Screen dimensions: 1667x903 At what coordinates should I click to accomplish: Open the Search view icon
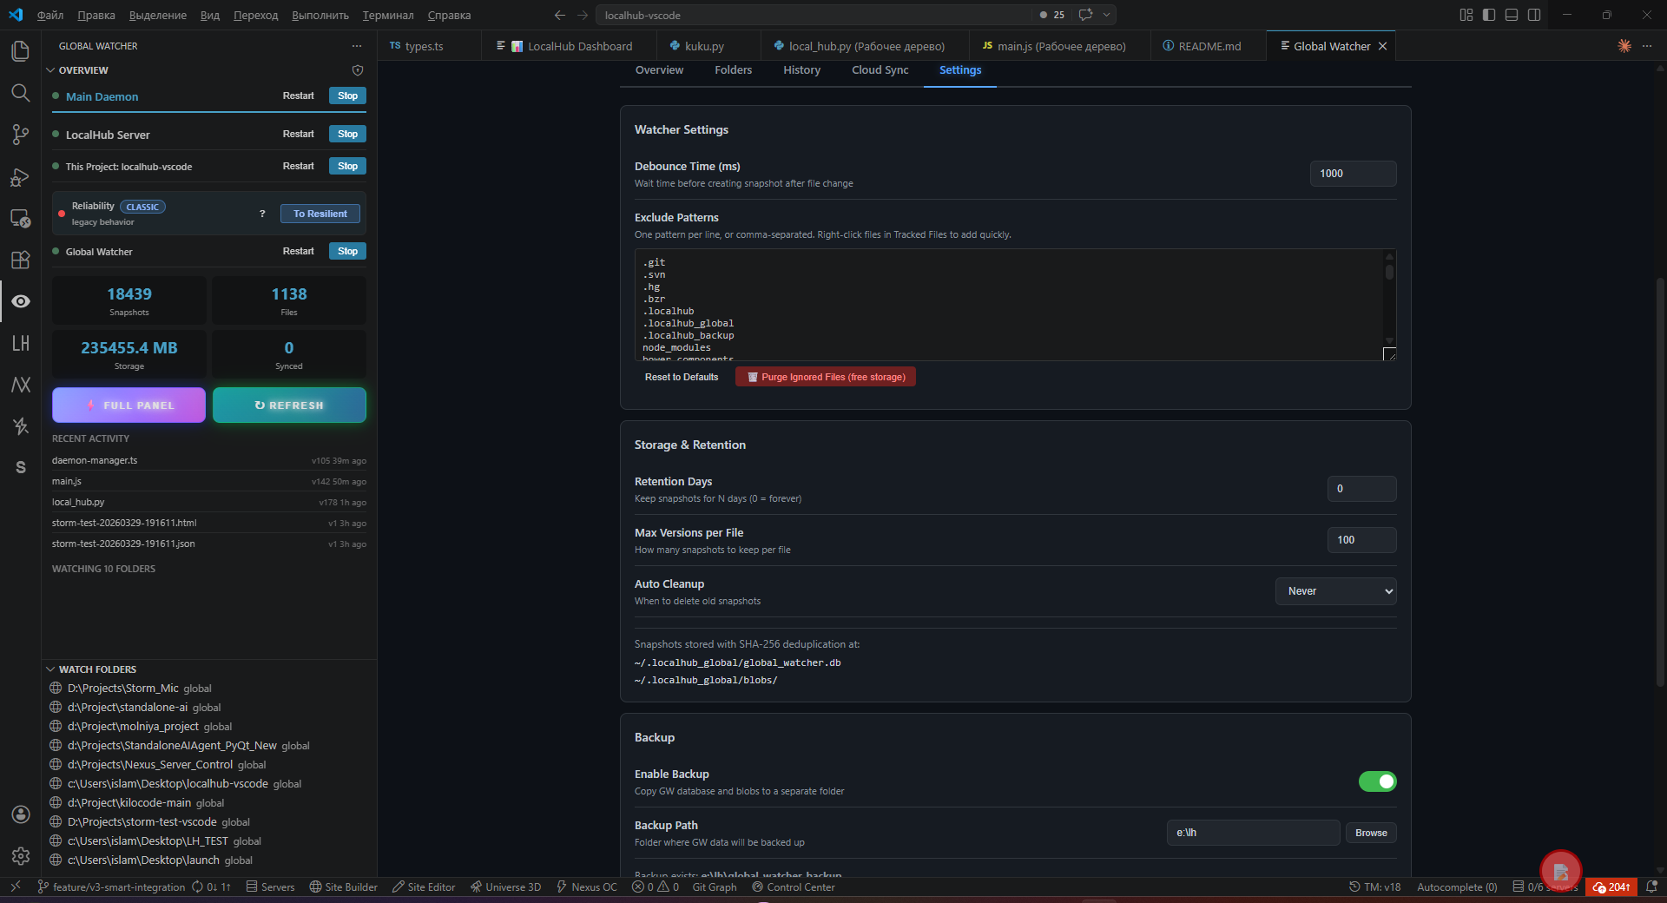click(20, 93)
